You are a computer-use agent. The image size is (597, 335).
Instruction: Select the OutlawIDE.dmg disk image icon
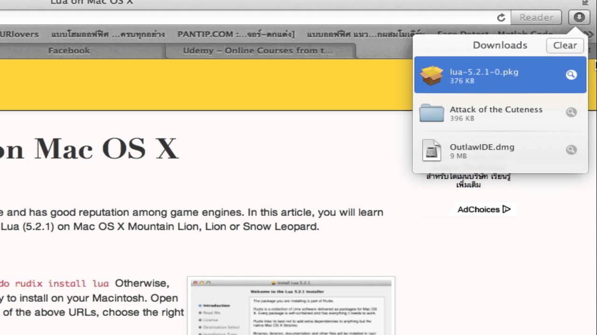point(431,150)
